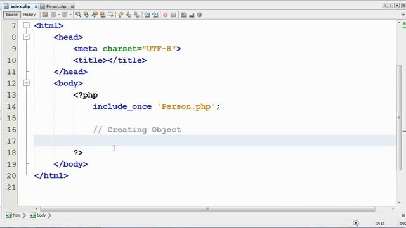This screenshot has width=406, height=228.
Task: Select the html breadcrumb item
Action: pos(13,215)
